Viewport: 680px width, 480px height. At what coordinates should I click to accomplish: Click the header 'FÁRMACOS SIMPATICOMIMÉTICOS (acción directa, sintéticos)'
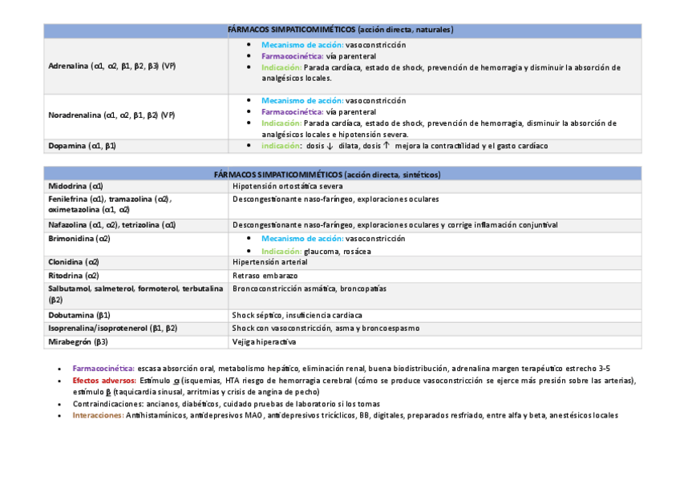[327, 175]
